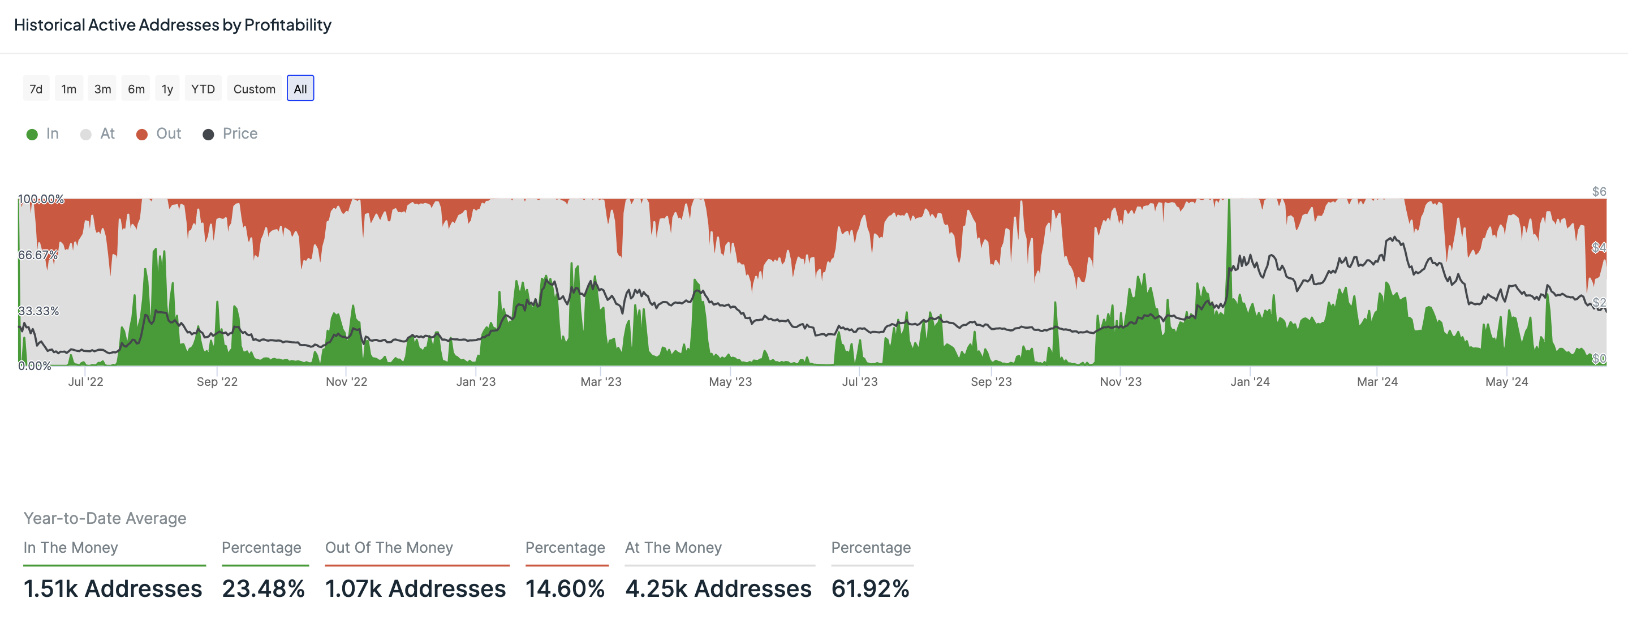
Task: Click the dark Price legend dot
Action: (x=208, y=135)
